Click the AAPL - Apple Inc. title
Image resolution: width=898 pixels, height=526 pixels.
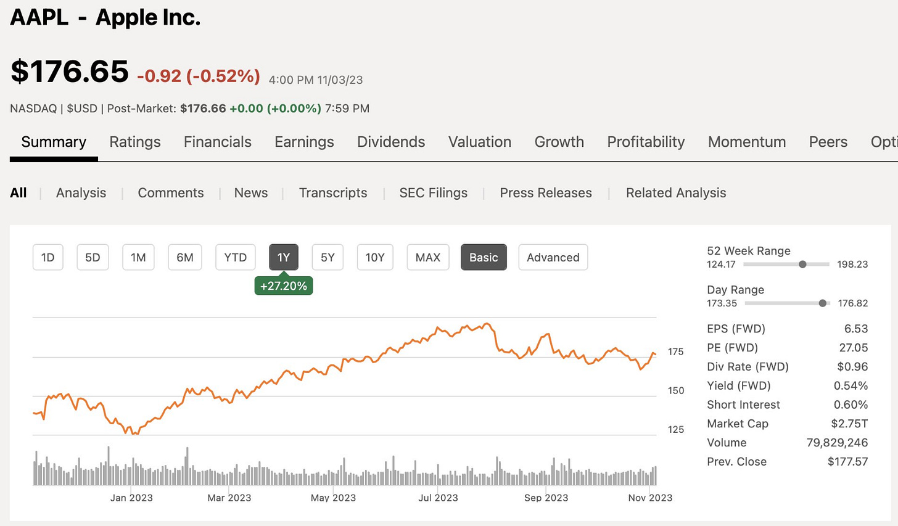(x=105, y=17)
